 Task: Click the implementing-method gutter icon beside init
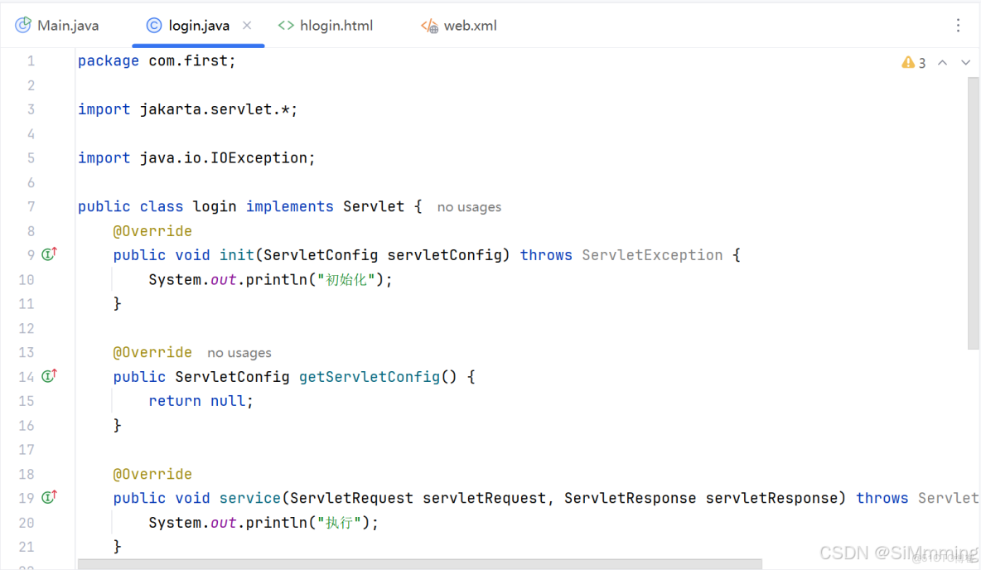point(48,254)
